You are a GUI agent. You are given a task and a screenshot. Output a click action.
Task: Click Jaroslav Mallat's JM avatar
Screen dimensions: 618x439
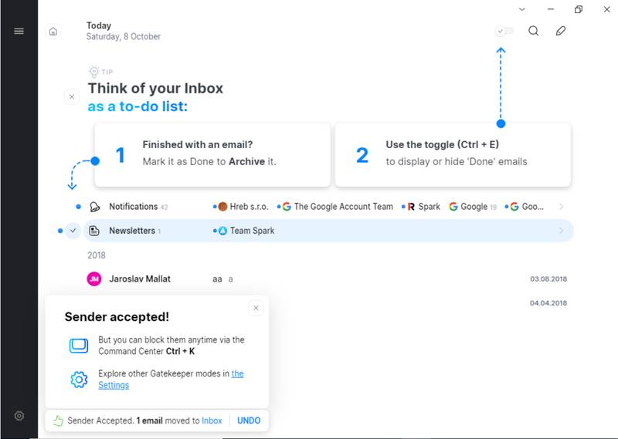[x=94, y=279]
